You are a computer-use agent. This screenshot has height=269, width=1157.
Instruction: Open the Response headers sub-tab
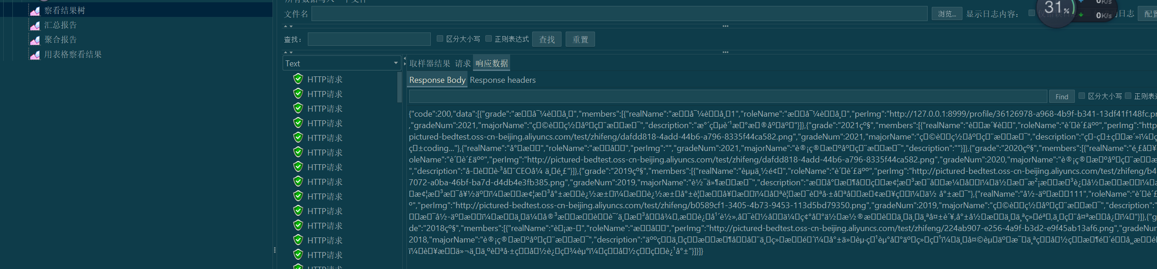click(x=503, y=80)
